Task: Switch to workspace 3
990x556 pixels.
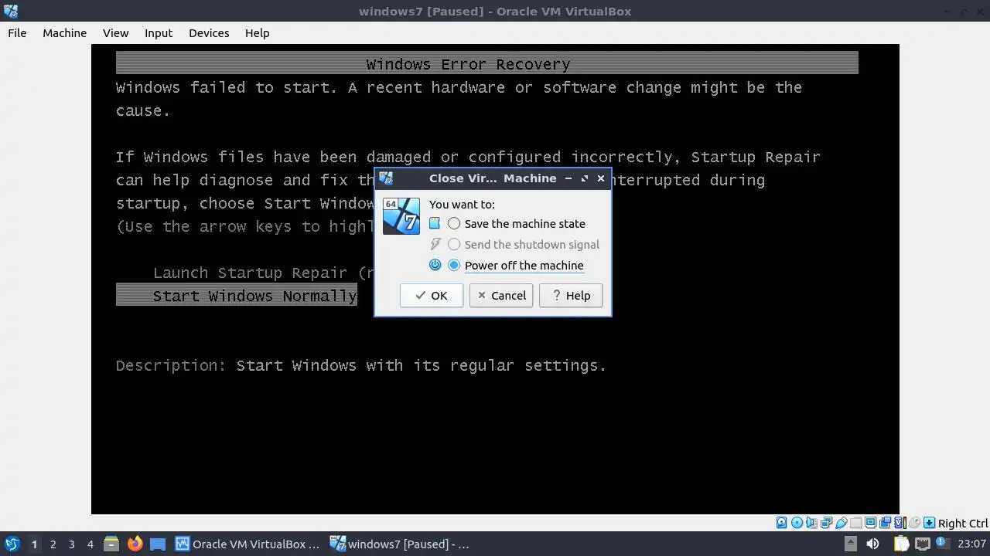Action: 71,544
